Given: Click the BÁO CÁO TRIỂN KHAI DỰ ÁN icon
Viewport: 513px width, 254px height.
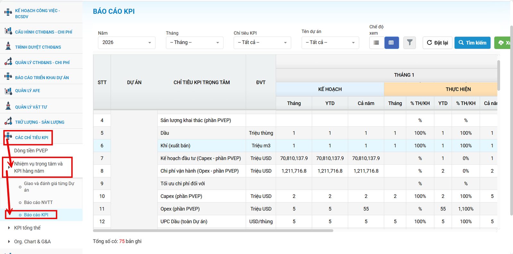Looking at the screenshot, I should pos(8,77).
